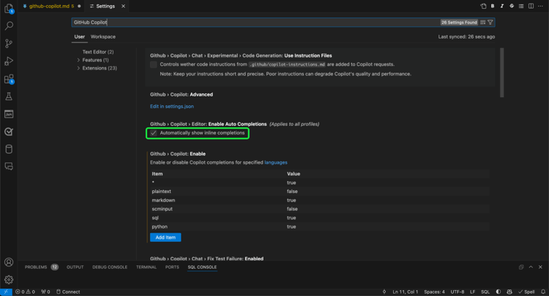Select the plaintext row in the table

click(x=320, y=191)
